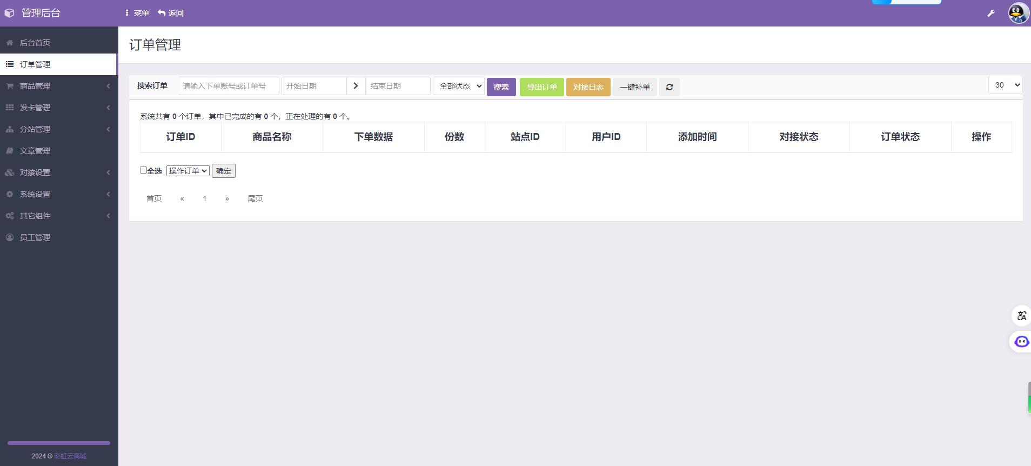The image size is (1031, 466).
Task: Click the arrow icon between date fields
Action: click(356, 86)
